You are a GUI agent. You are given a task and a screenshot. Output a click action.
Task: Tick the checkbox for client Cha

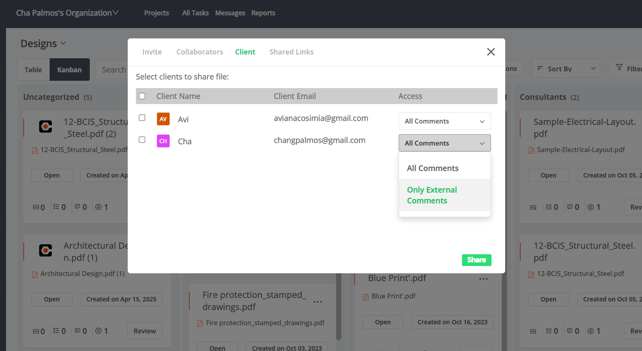pyautogui.click(x=142, y=140)
